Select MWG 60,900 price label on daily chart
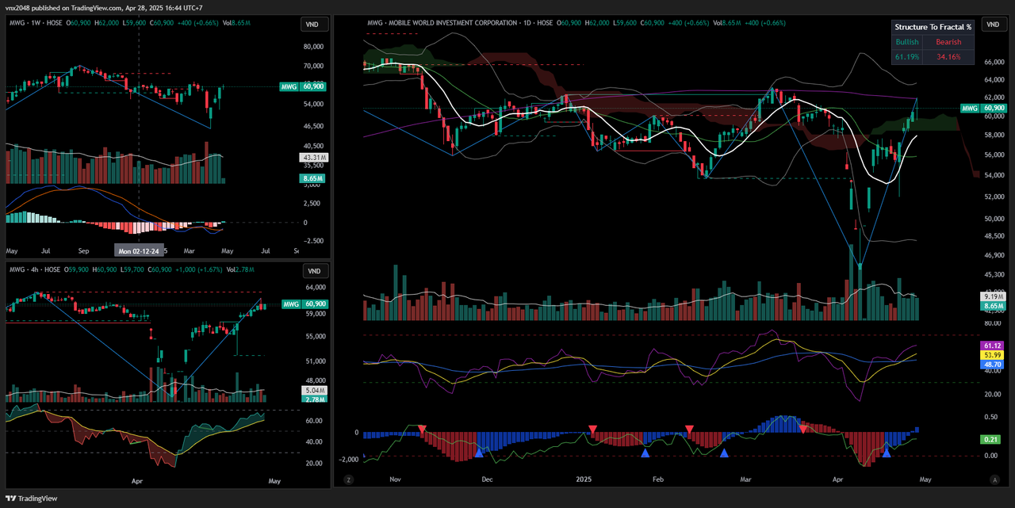The height and width of the screenshot is (508, 1015). tap(983, 108)
